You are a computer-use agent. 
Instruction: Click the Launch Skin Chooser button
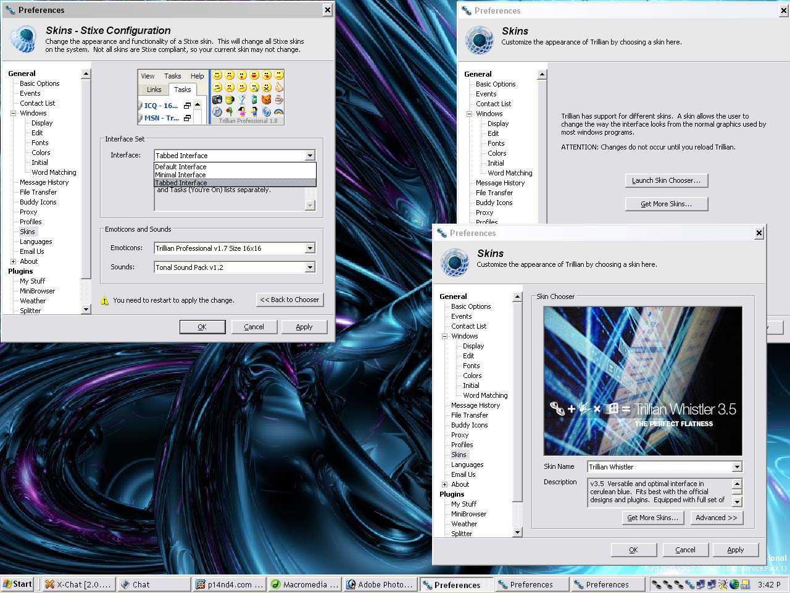[x=666, y=180]
